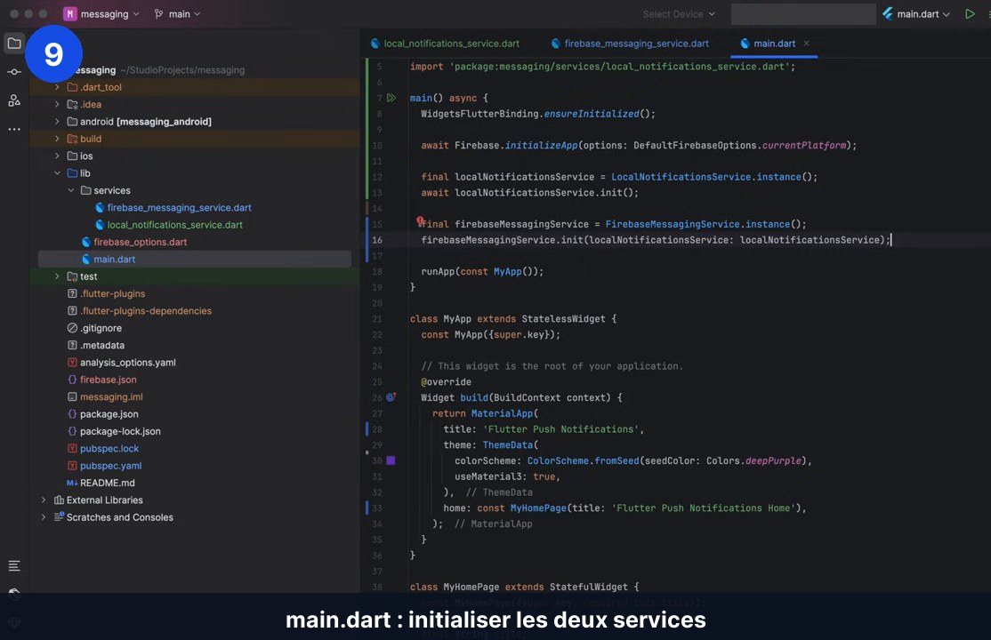Click run gutter icon beside main() function
991x640 pixels.
pyautogui.click(x=391, y=98)
